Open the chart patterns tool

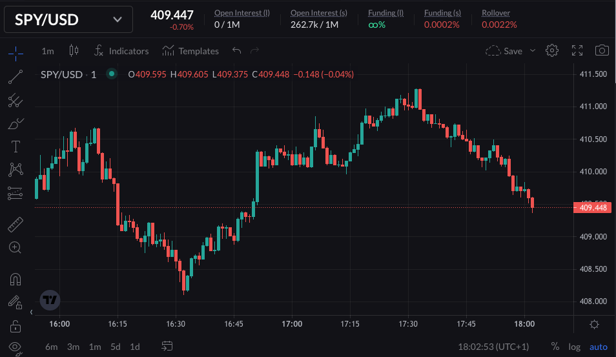[15, 170]
